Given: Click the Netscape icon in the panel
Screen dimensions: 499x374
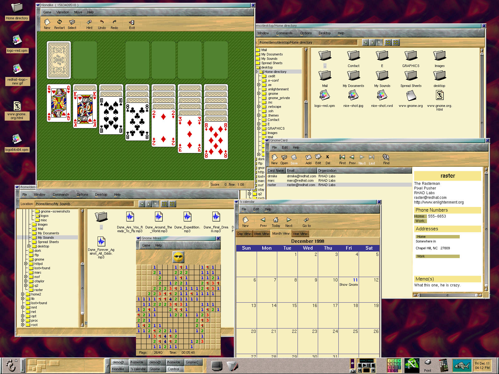Looking at the screenshot, I should click(412, 365).
